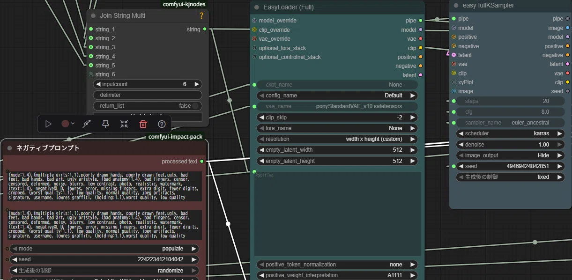The width and height of the screenshot is (572, 280).
Task: Open the positive_token_normalization dropdown
Action: coord(337,265)
